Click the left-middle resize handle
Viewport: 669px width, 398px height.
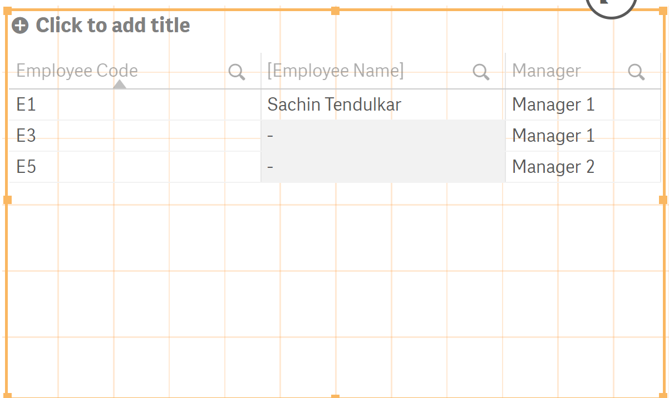(x=8, y=200)
